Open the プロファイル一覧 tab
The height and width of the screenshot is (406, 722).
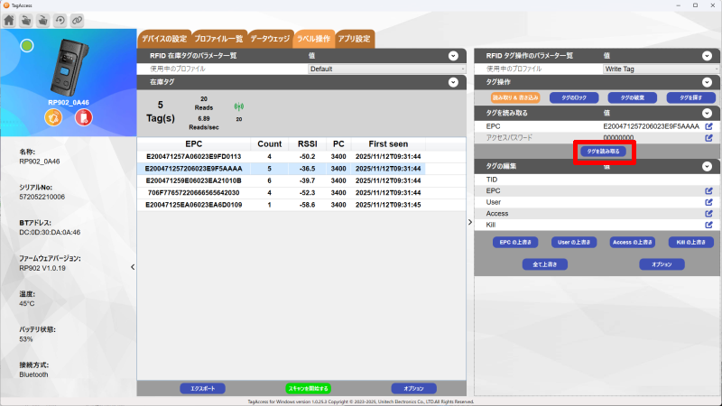[x=218, y=39]
